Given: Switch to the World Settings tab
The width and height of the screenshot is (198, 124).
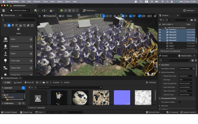Looking at the screenshot, I should tap(187, 56).
